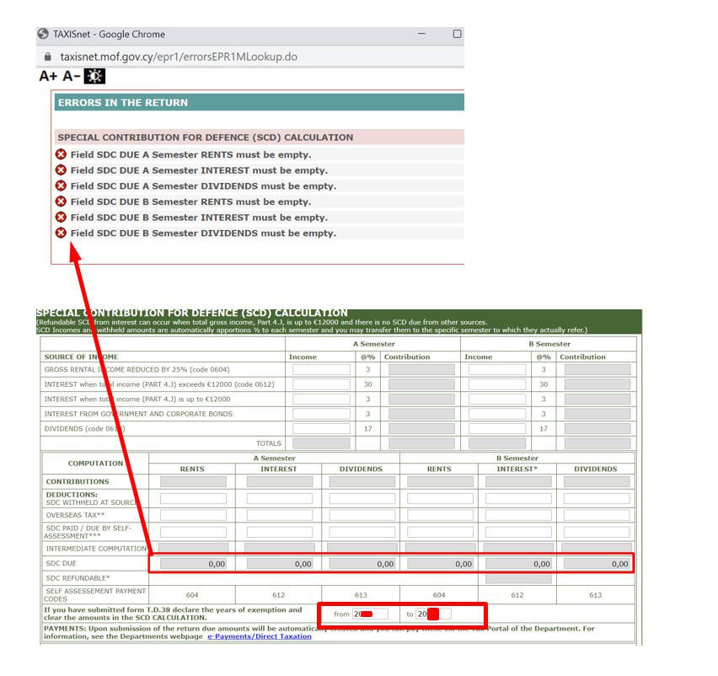Image resolution: width=718 pixels, height=676 pixels.
Task: Click error icon beside A Semester INTEREST message
Action: point(61,170)
